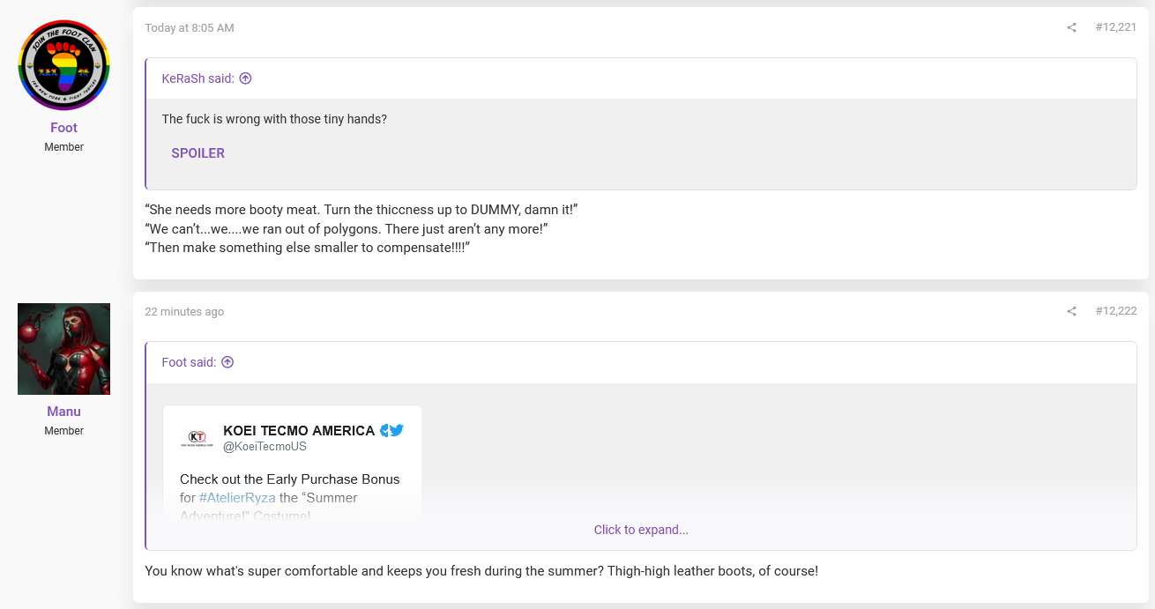Open post permalink #12,221
The image size is (1155, 609).
[x=1115, y=27]
